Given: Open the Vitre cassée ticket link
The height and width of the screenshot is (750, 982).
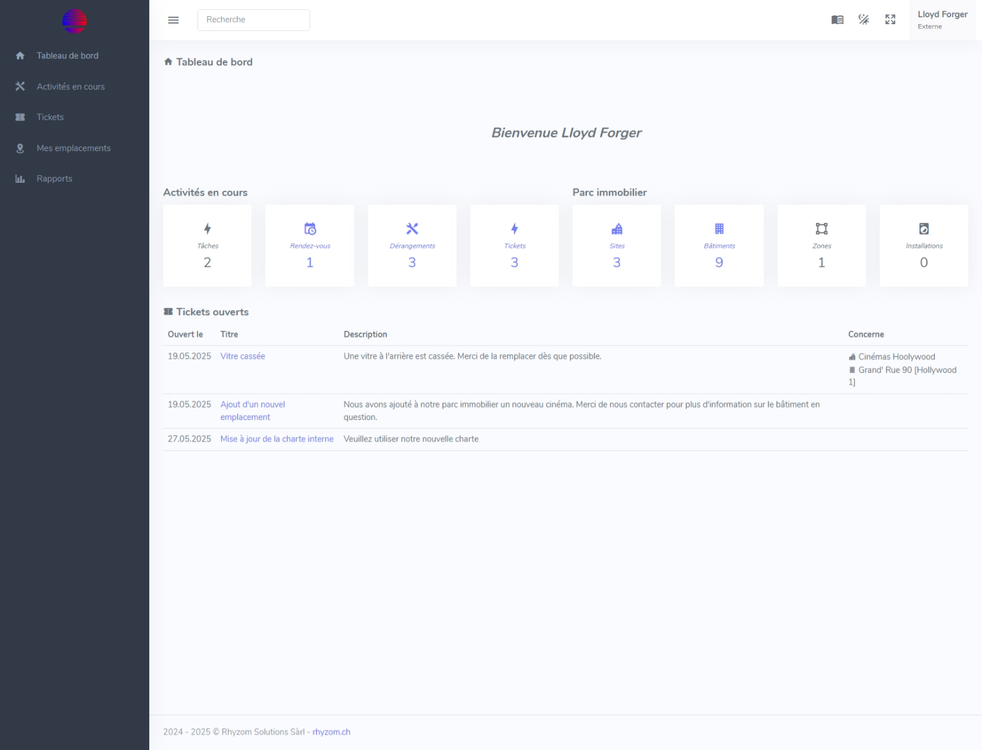Looking at the screenshot, I should pos(243,356).
